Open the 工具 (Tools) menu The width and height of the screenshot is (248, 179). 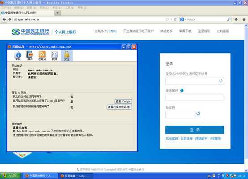pos(69,8)
